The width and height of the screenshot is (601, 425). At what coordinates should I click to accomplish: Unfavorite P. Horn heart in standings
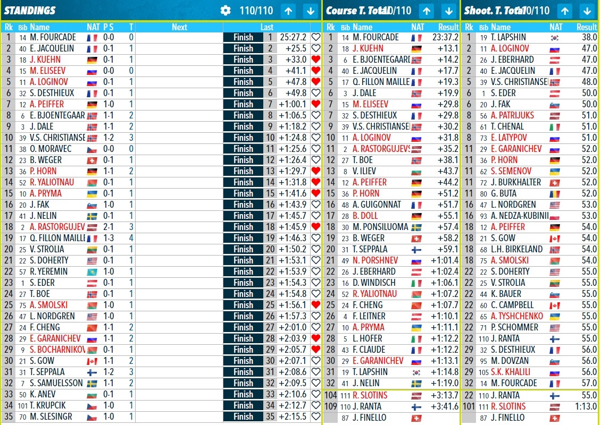[316, 171]
